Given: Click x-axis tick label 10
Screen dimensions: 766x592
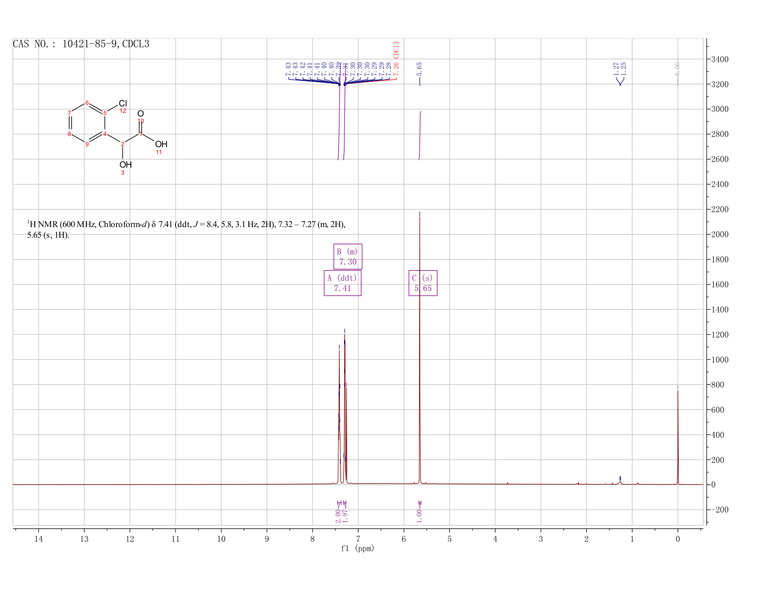Looking at the screenshot, I should [x=221, y=539].
